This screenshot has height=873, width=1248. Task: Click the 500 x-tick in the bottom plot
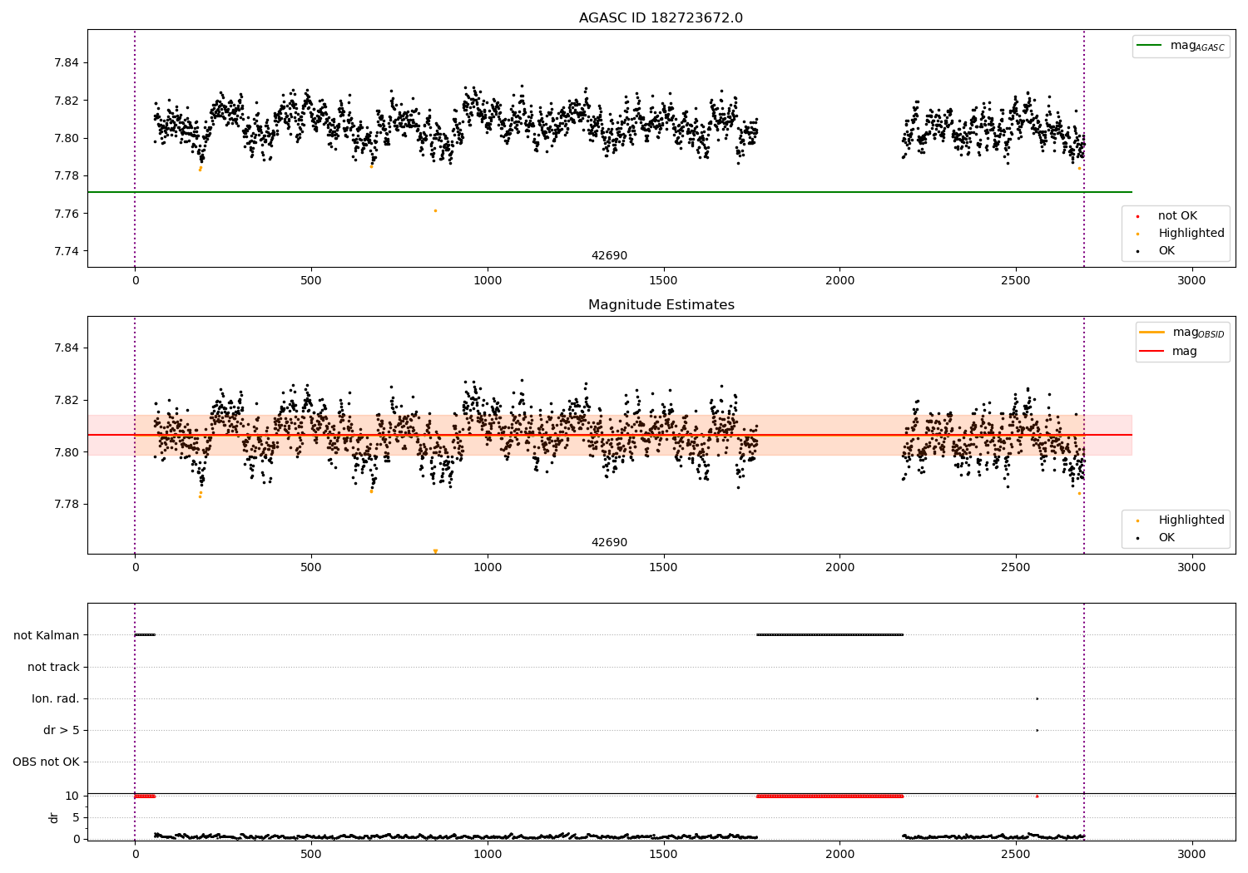click(x=311, y=854)
